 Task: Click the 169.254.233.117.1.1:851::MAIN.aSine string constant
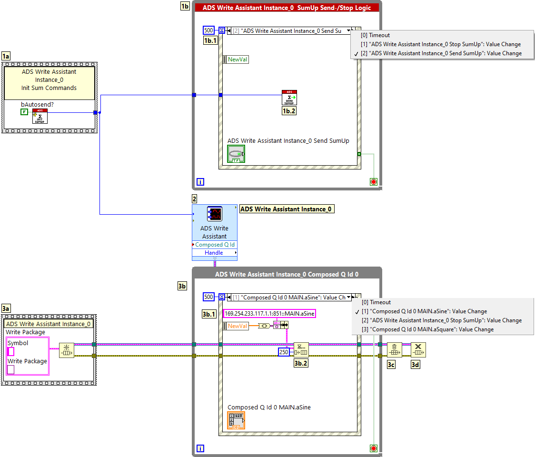(x=269, y=314)
